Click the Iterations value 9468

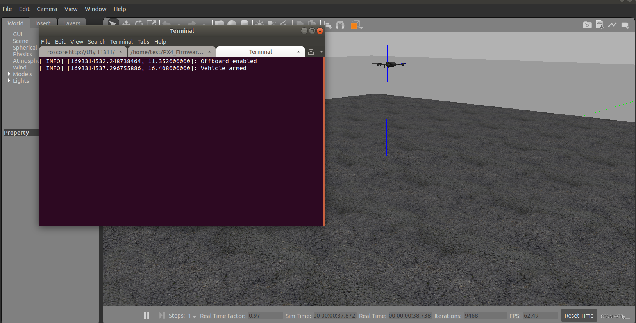click(x=485, y=316)
